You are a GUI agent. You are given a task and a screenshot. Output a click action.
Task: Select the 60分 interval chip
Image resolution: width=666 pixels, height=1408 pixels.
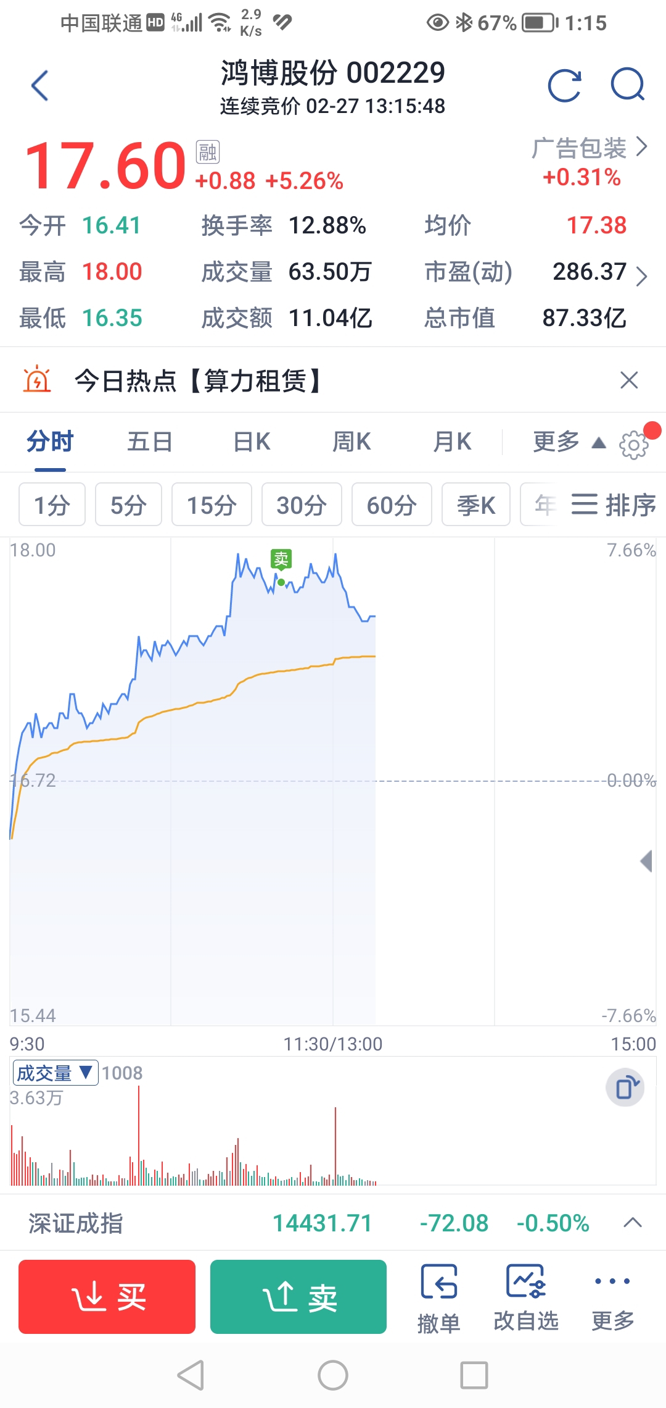(392, 505)
